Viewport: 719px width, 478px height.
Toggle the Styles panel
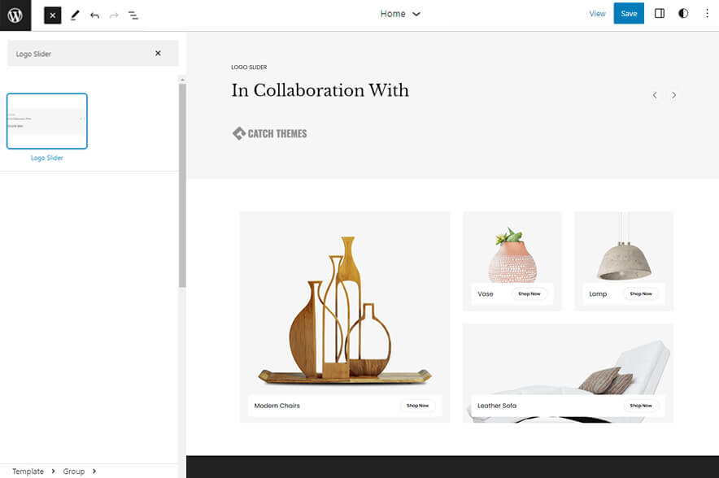(683, 14)
